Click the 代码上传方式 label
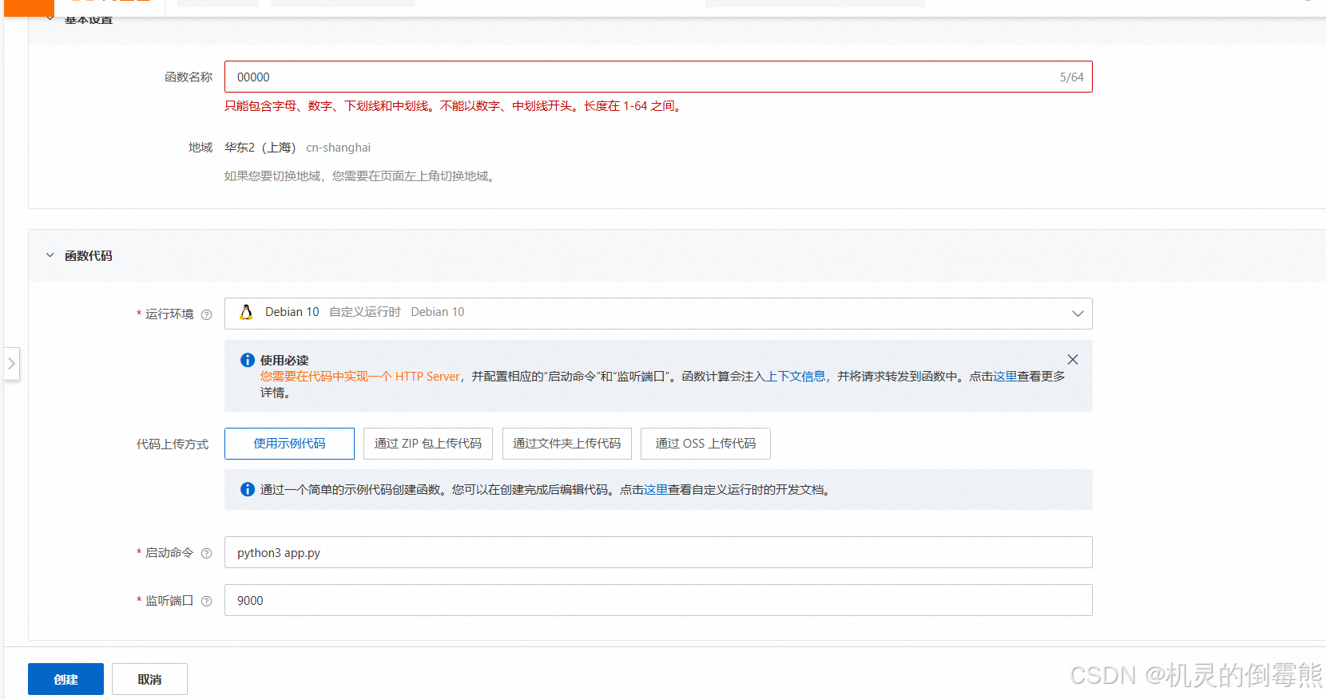1326x699 pixels. click(x=173, y=444)
